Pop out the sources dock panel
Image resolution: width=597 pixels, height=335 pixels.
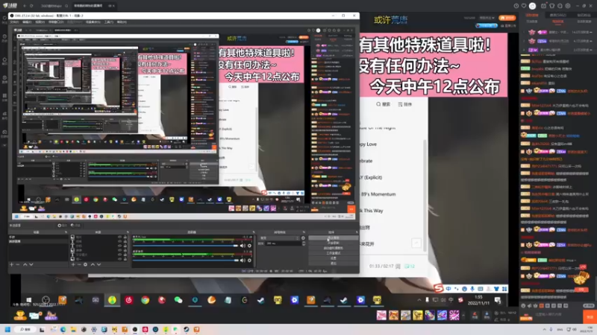tap(128, 232)
